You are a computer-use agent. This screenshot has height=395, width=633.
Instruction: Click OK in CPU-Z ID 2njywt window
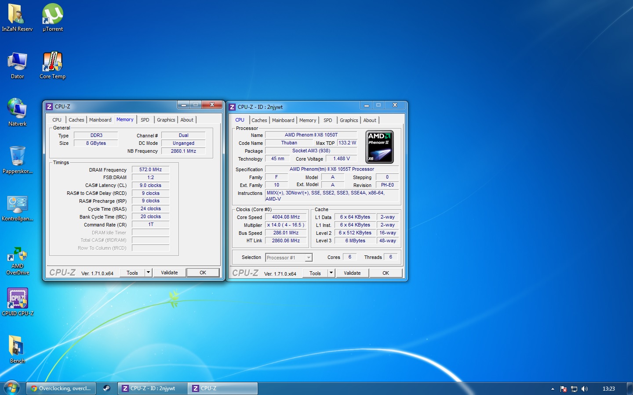click(x=386, y=273)
